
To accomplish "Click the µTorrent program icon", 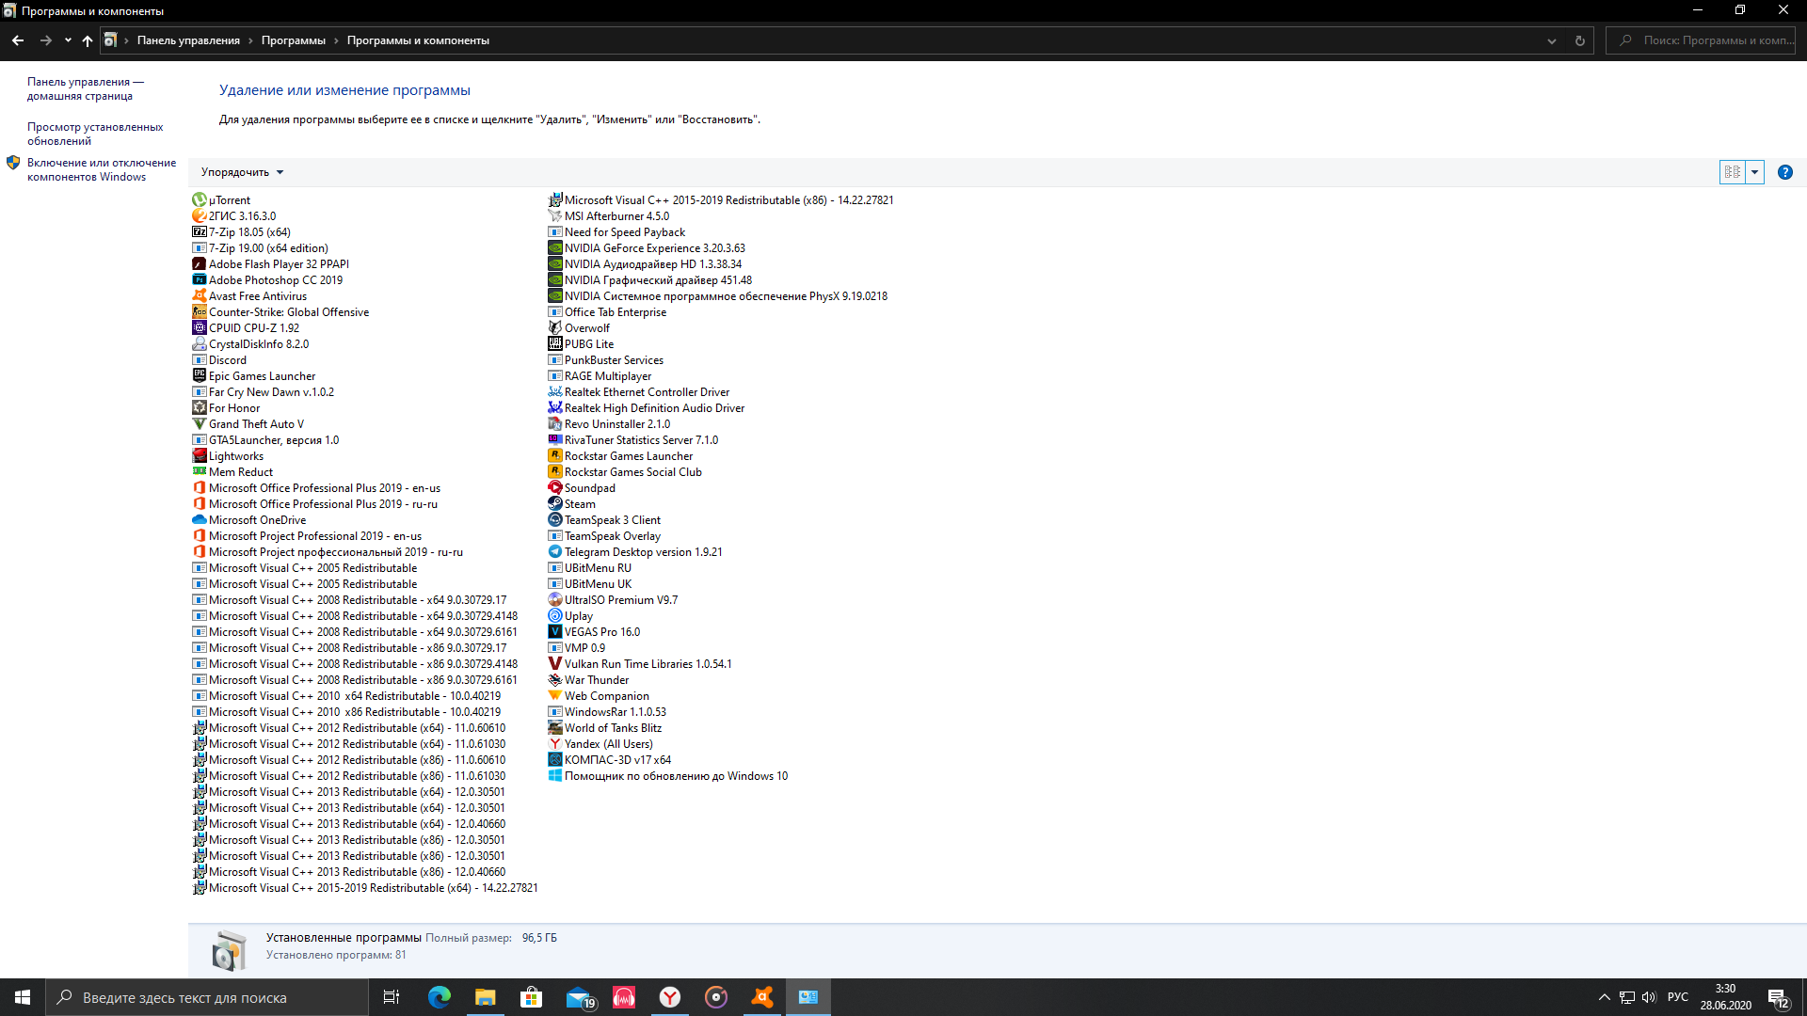I will click(x=199, y=200).
